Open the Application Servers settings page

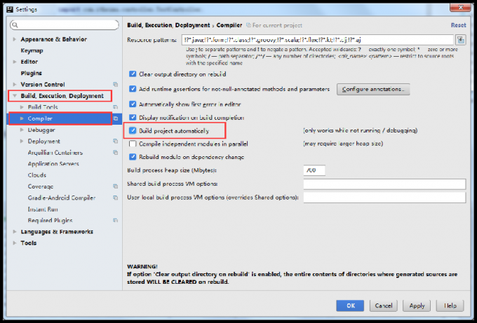[x=53, y=164]
